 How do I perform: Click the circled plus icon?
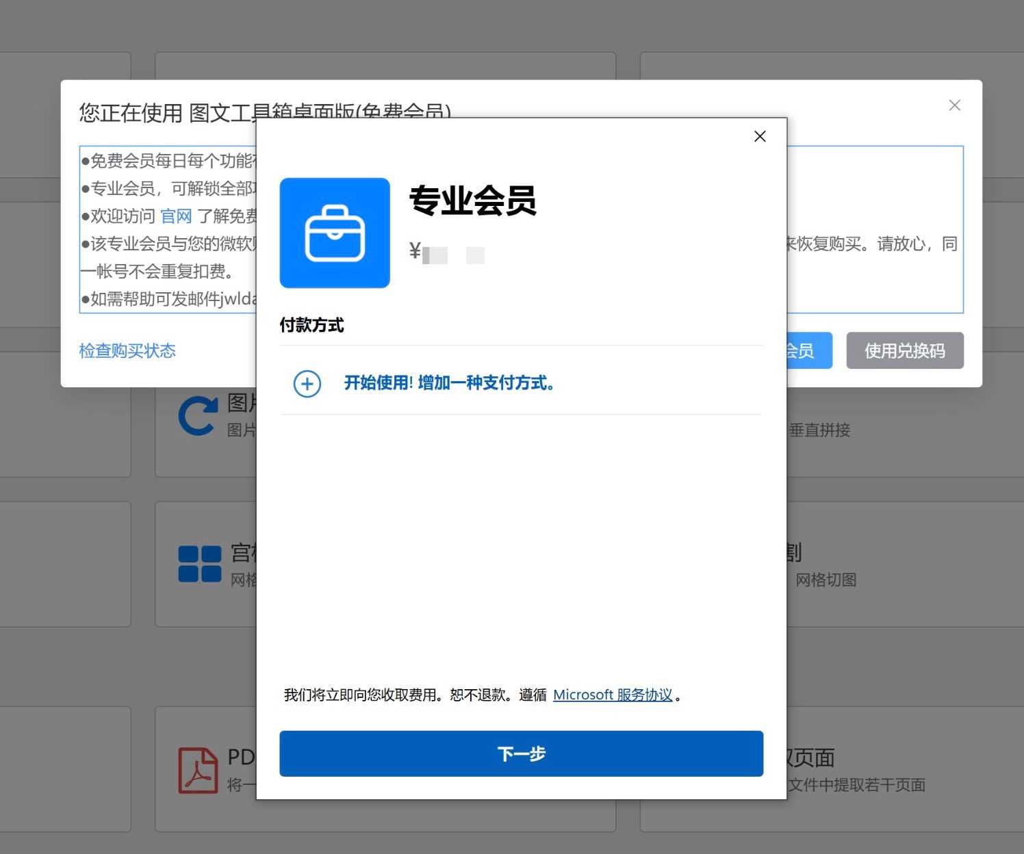point(307,383)
